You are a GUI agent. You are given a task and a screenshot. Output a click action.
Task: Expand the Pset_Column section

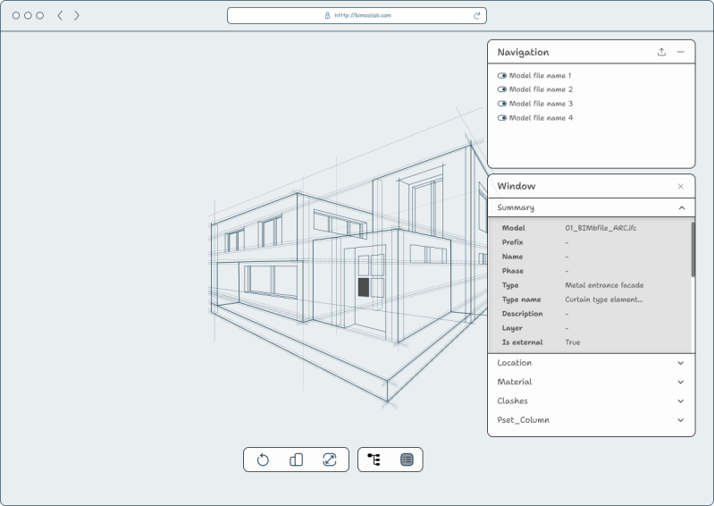click(681, 420)
